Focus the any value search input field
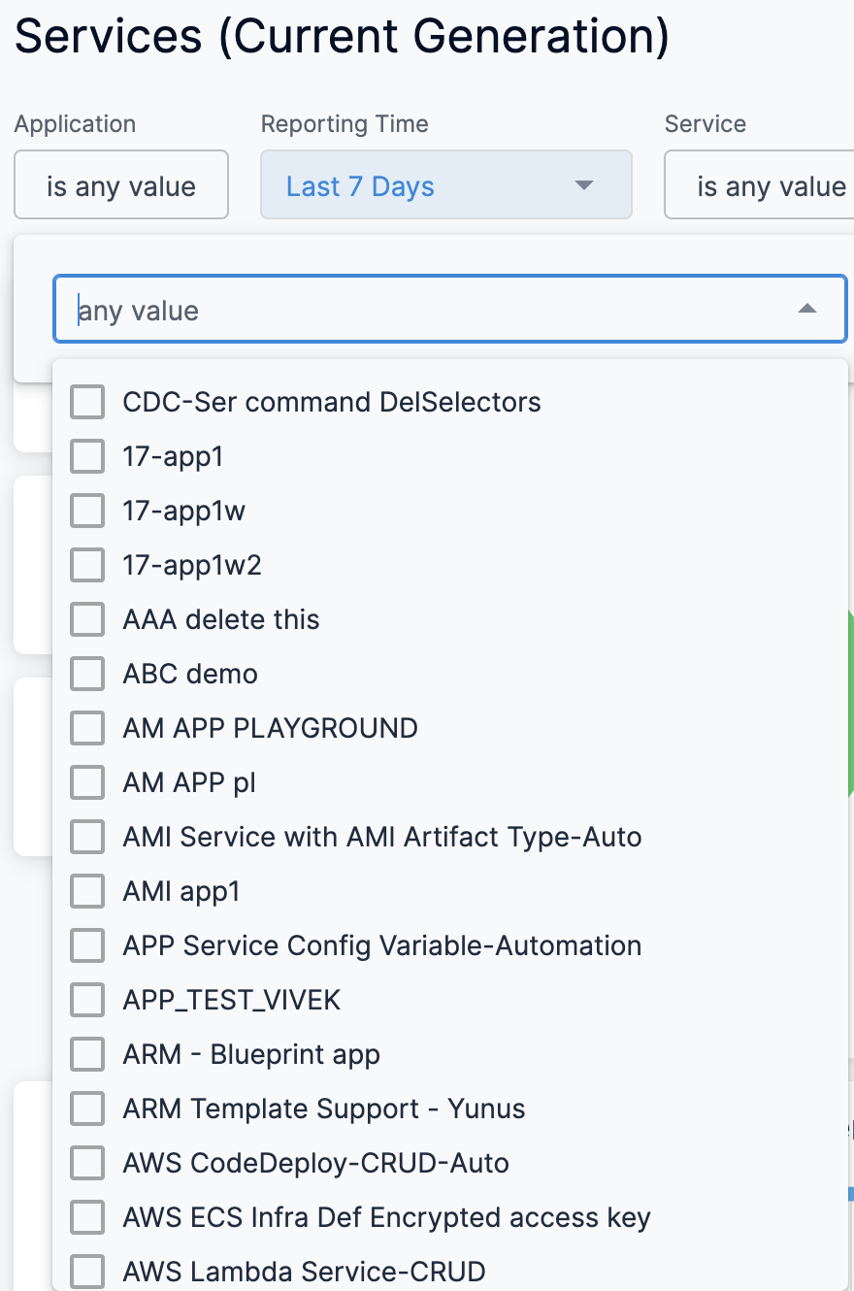Viewport: 854px width, 1291px height. point(450,310)
